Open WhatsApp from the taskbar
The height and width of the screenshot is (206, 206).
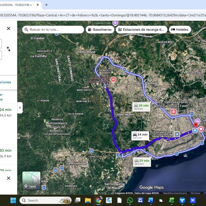click(x=130, y=200)
